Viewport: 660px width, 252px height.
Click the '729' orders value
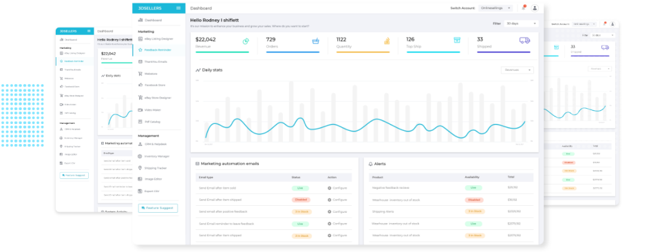click(x=270, y=40)
